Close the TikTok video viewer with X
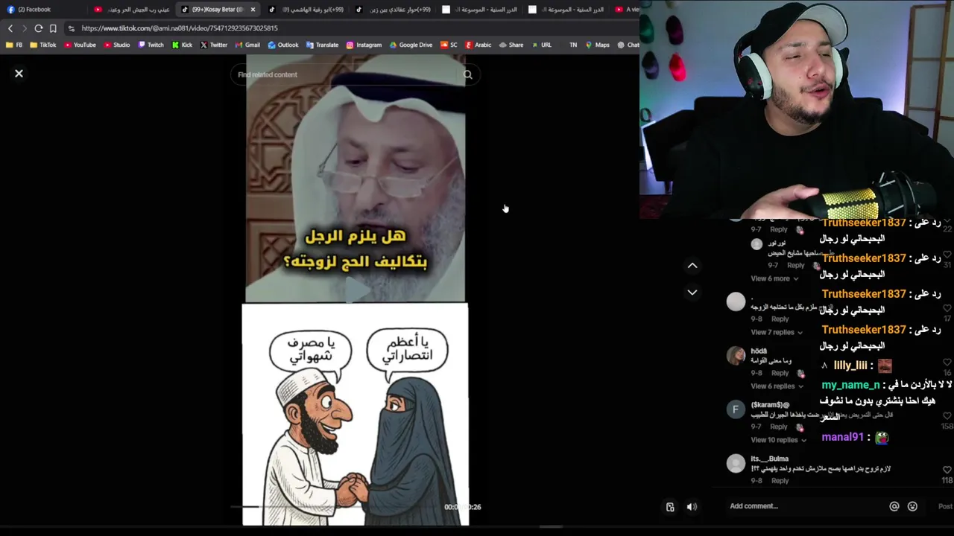Image resolution: width=954 pixels, height=536 pixels. pos(19,74)
